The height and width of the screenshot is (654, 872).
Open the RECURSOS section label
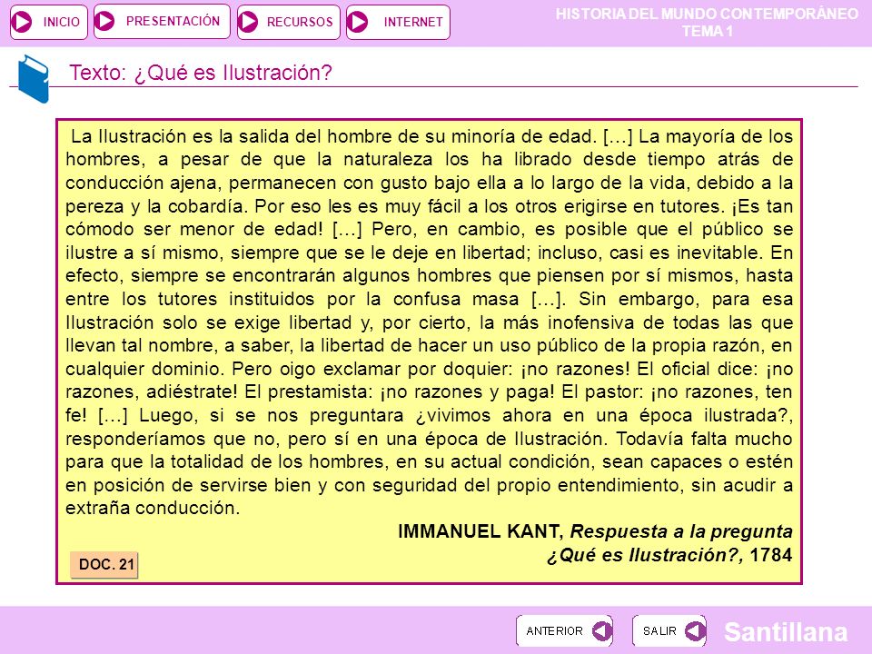tap(300, 22)
